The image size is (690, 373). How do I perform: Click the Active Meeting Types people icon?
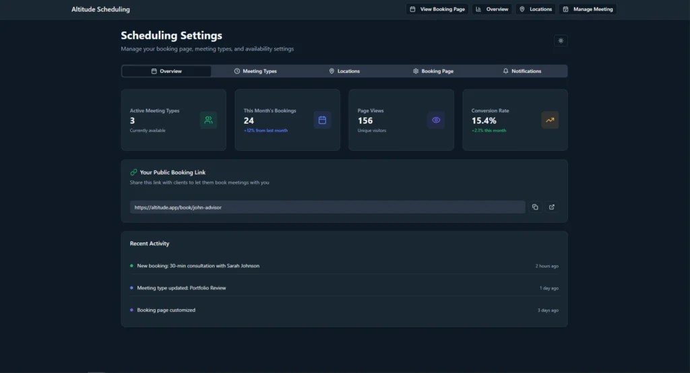208,120
